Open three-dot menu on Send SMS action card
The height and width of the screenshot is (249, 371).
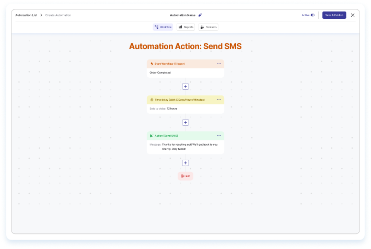(x=219, y=136)
